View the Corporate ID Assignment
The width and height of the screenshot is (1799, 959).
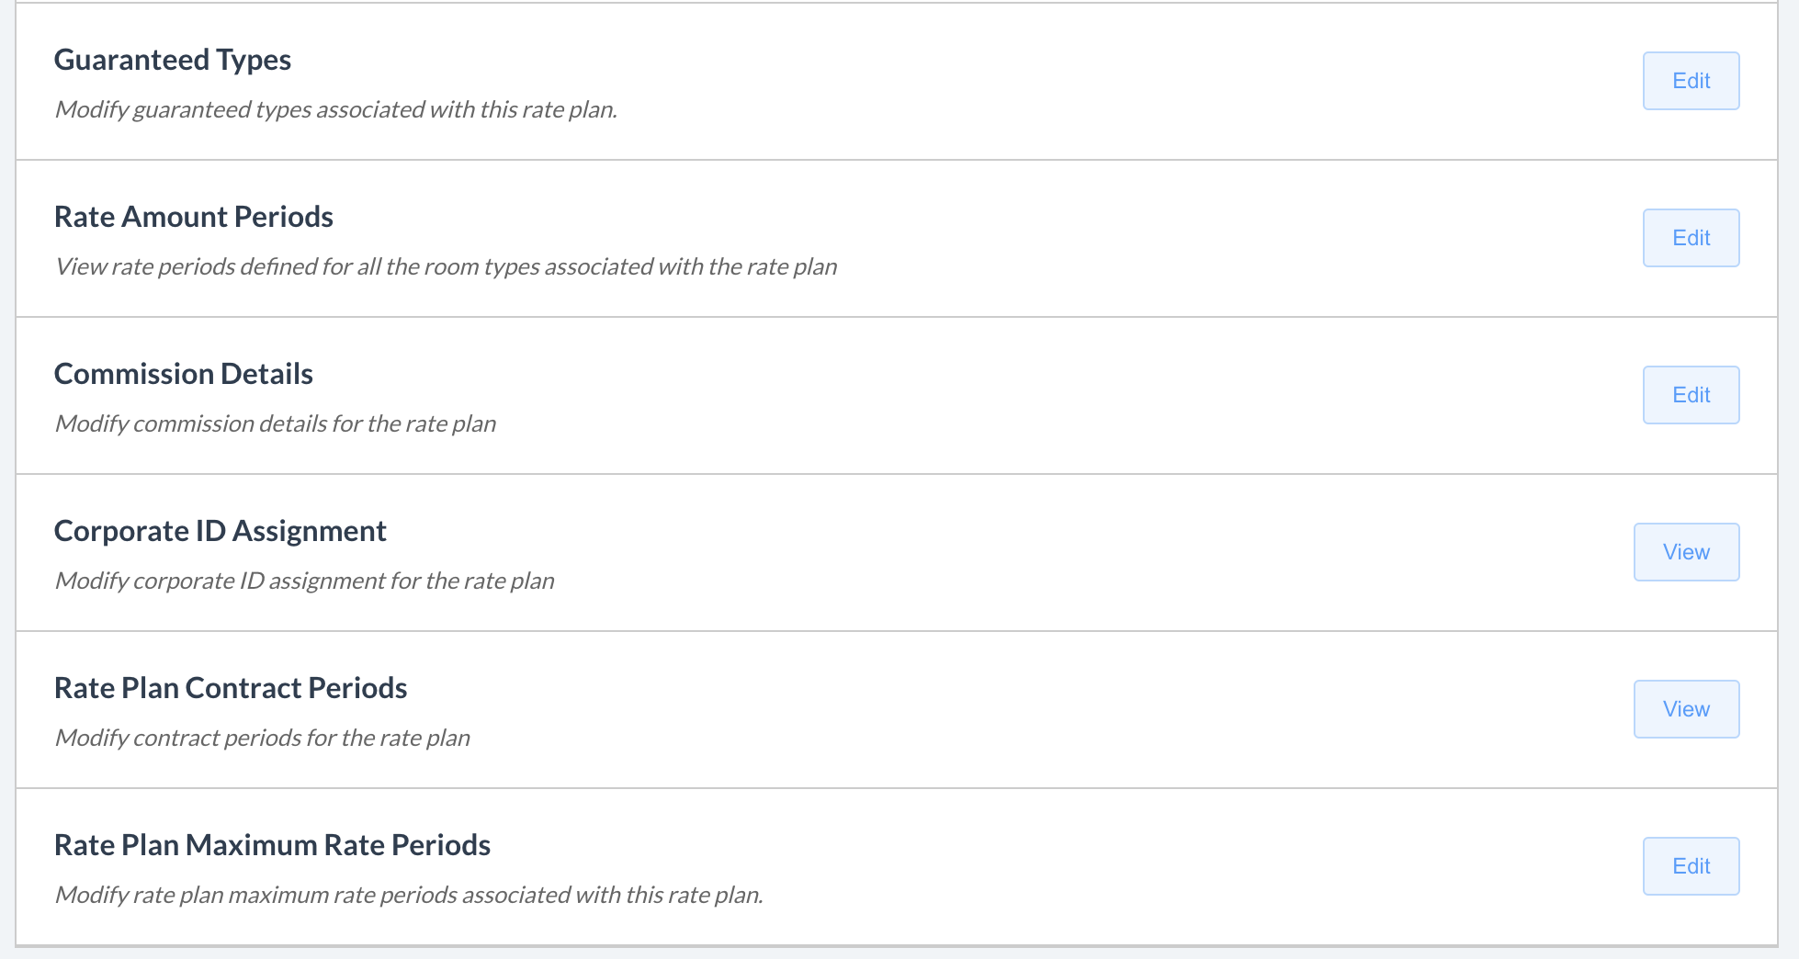[1686, 552]
